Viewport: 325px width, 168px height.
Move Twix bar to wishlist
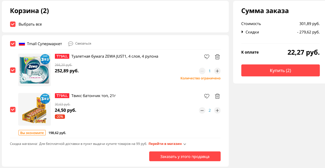click(x=207, y=96)
